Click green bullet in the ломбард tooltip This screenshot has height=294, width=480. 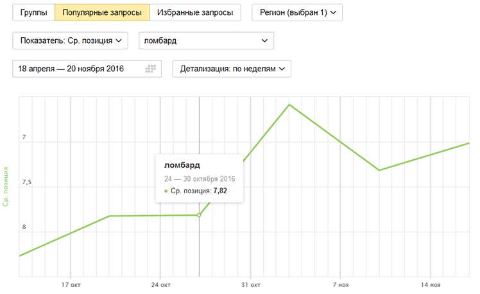pos(166,191)
